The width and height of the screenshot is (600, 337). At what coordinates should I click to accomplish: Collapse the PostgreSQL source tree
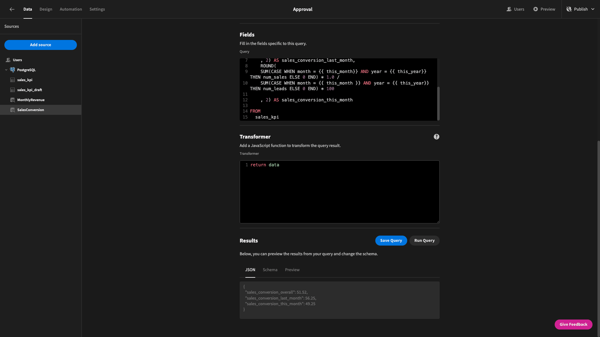(x=6, y=70)
